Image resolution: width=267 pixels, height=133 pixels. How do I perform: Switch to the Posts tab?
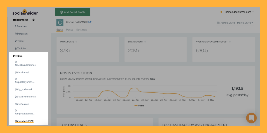click(69, 30)
